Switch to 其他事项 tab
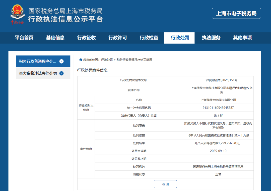Viewport: 271px width, 191px height. 242,38
